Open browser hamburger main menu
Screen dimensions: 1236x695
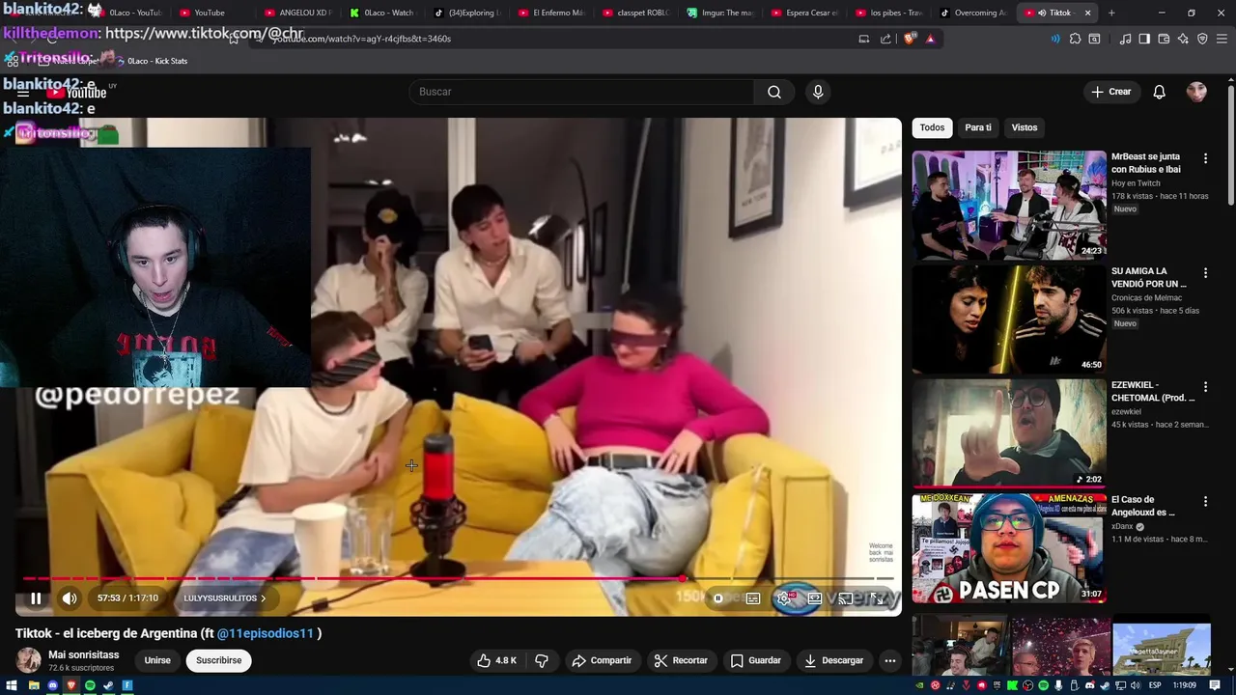point(1222,39)
